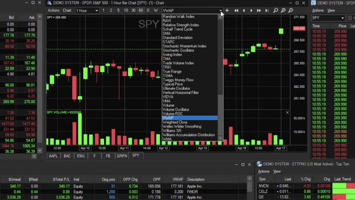
Task: Switch chart to Daily with D button
Action: [x=148, y=11]
